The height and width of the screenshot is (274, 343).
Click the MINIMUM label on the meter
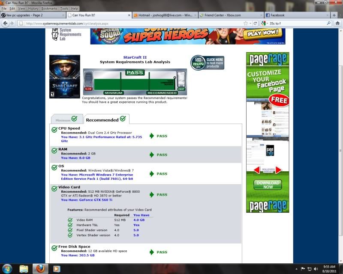coord(114,93)
